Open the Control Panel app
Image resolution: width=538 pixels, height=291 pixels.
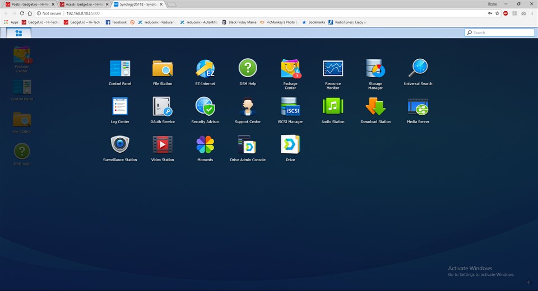point(120,69)
